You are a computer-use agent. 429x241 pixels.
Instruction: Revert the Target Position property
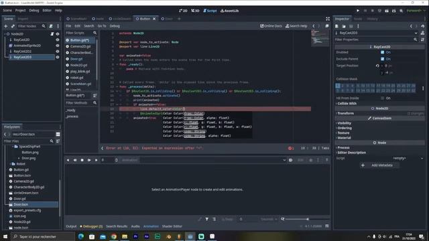pos(377,66)
